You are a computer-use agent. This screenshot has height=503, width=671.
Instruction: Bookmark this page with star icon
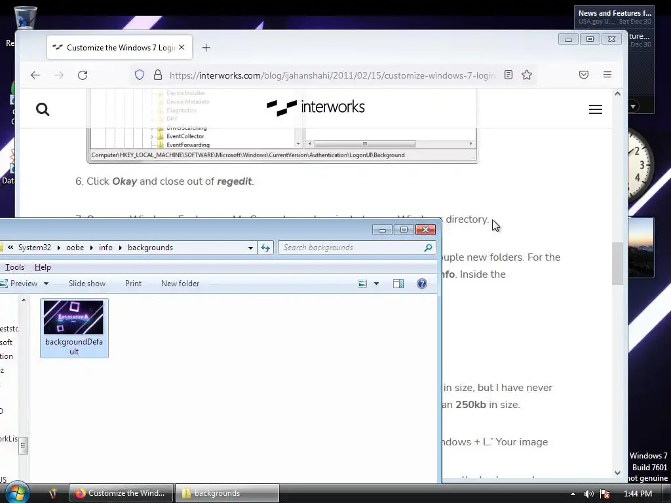[527, 75]
